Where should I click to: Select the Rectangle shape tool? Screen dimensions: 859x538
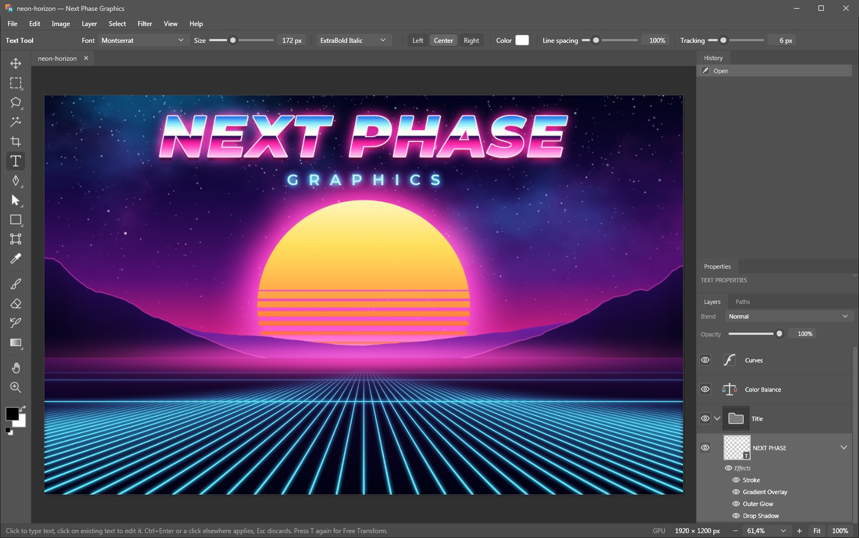(x=16, y=219)
